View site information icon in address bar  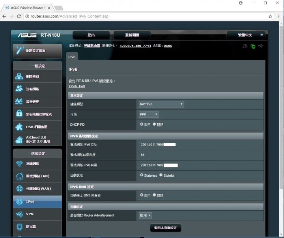tap(27, 16)
